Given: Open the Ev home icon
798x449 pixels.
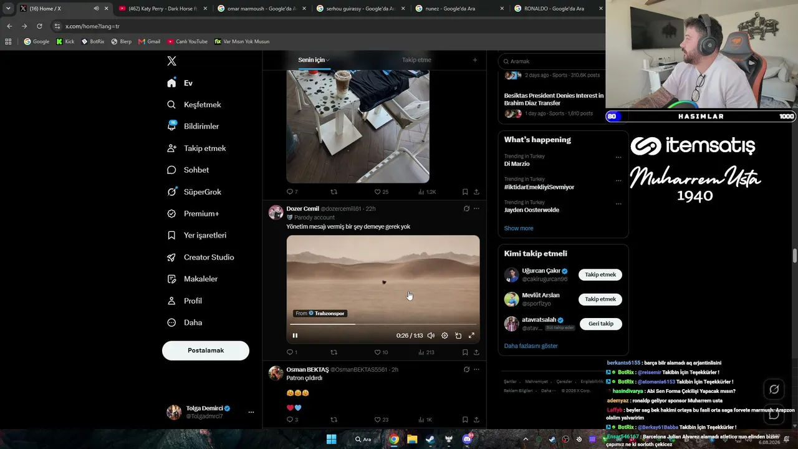Looking at the screenshot, I should pyautogui.click(x=171, y=83).
